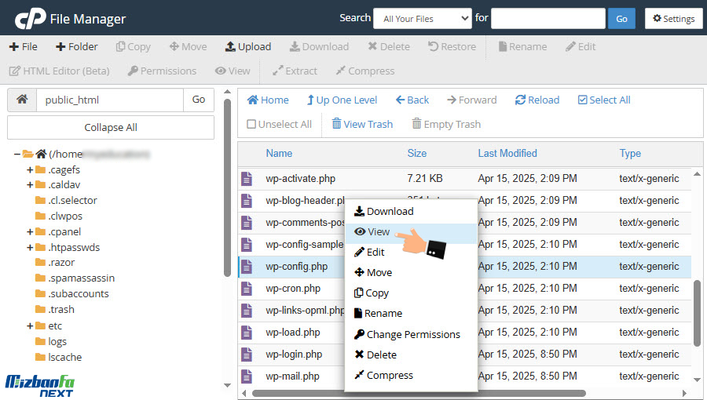Click the home icon beside path field
The image size is (707, 400).
click(22, 100)
